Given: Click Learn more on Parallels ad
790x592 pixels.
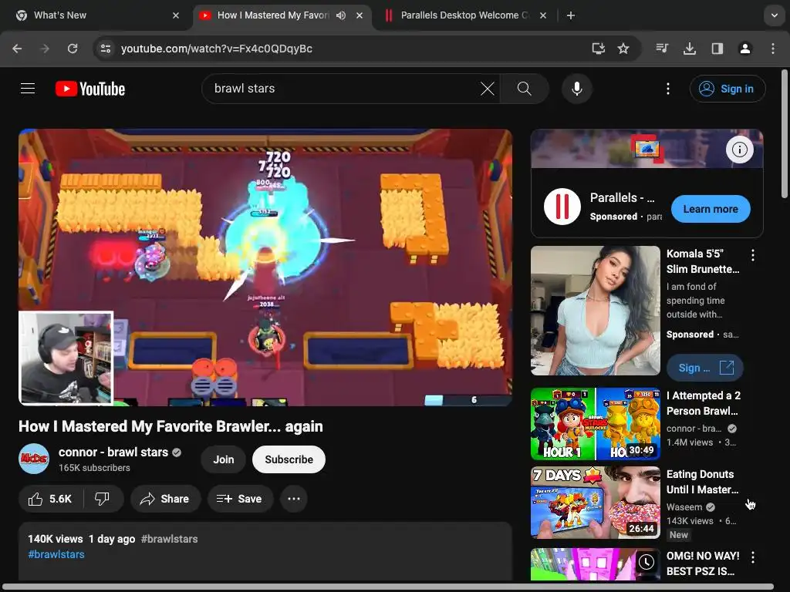Looking at the screenshot, I should click(711, 209).
